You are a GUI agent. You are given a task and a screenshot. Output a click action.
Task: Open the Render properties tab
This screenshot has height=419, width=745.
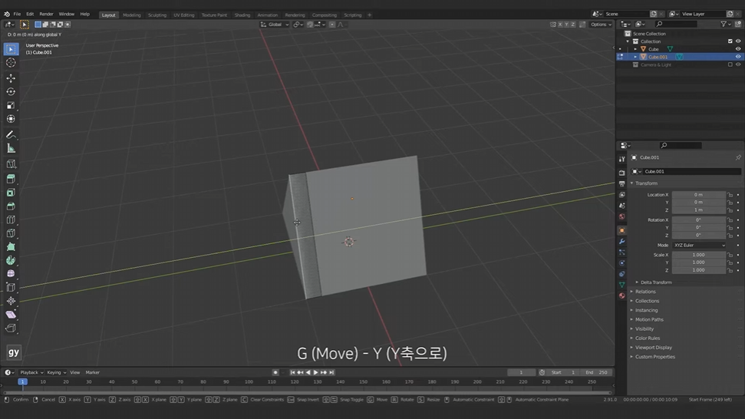[x=622, y=173]
